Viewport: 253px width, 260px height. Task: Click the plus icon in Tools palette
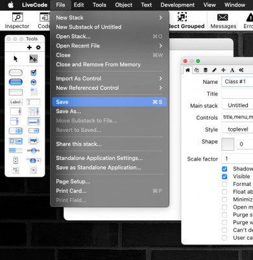29,47
